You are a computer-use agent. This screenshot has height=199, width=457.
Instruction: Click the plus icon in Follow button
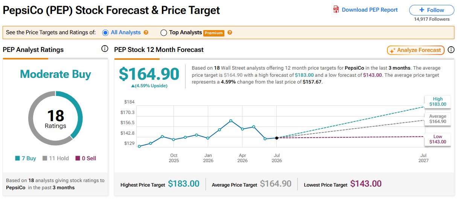(422, 10)
